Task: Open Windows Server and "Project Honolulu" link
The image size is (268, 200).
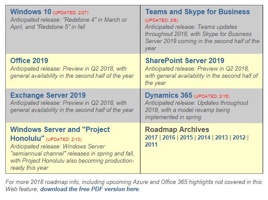Action: click(x=60, y=130)
